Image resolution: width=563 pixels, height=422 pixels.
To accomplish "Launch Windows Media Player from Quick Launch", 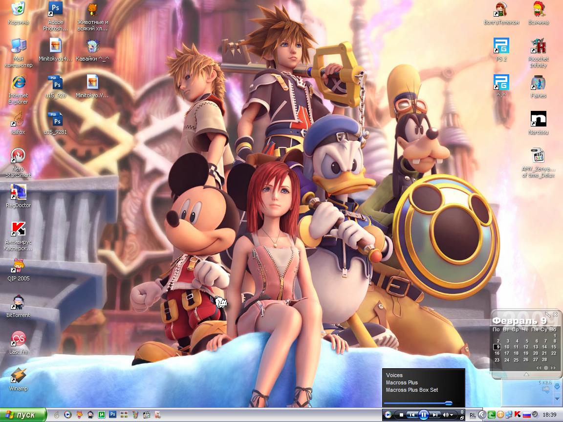I will [67, 415].
